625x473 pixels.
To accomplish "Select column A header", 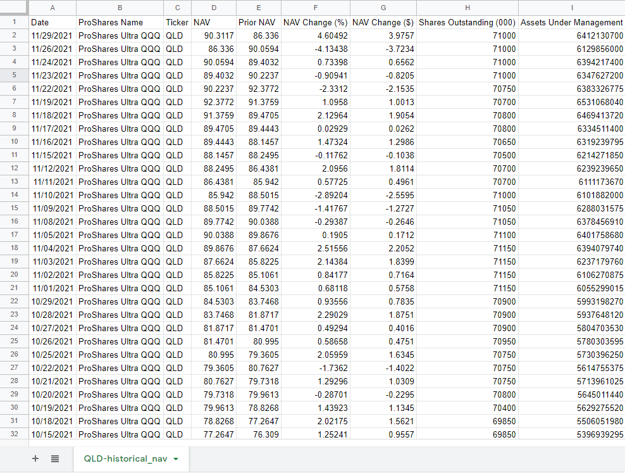I will 53,8.
